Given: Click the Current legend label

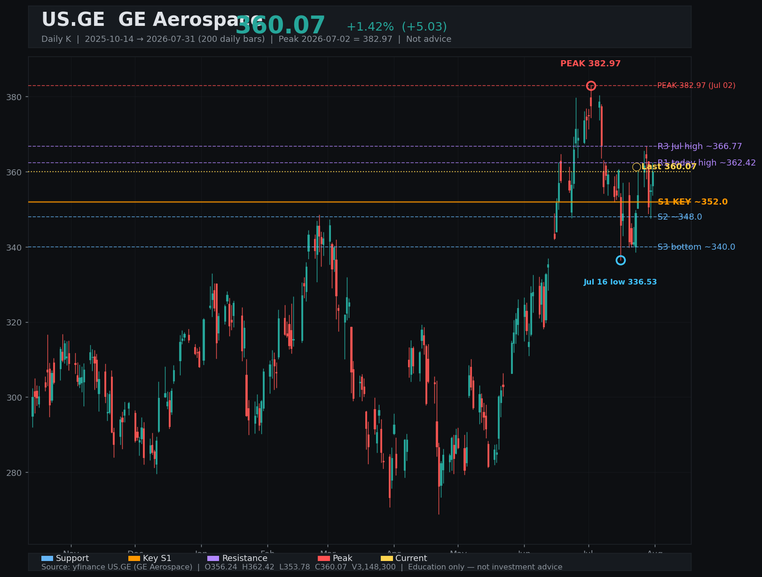Looking at the screenshot, I should (x=411, y=558).
